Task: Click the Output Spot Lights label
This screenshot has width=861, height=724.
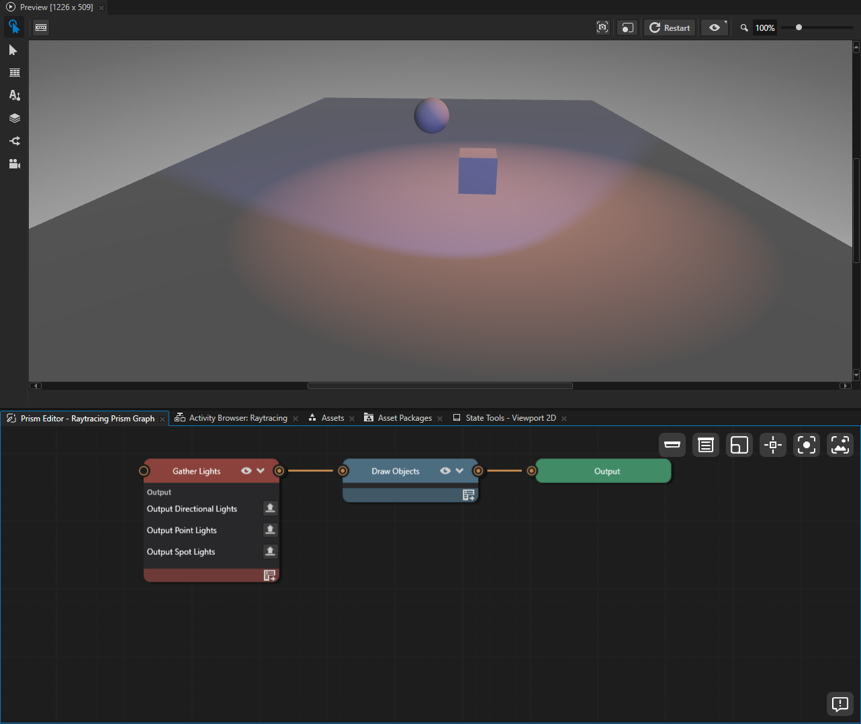Action: 181,552
